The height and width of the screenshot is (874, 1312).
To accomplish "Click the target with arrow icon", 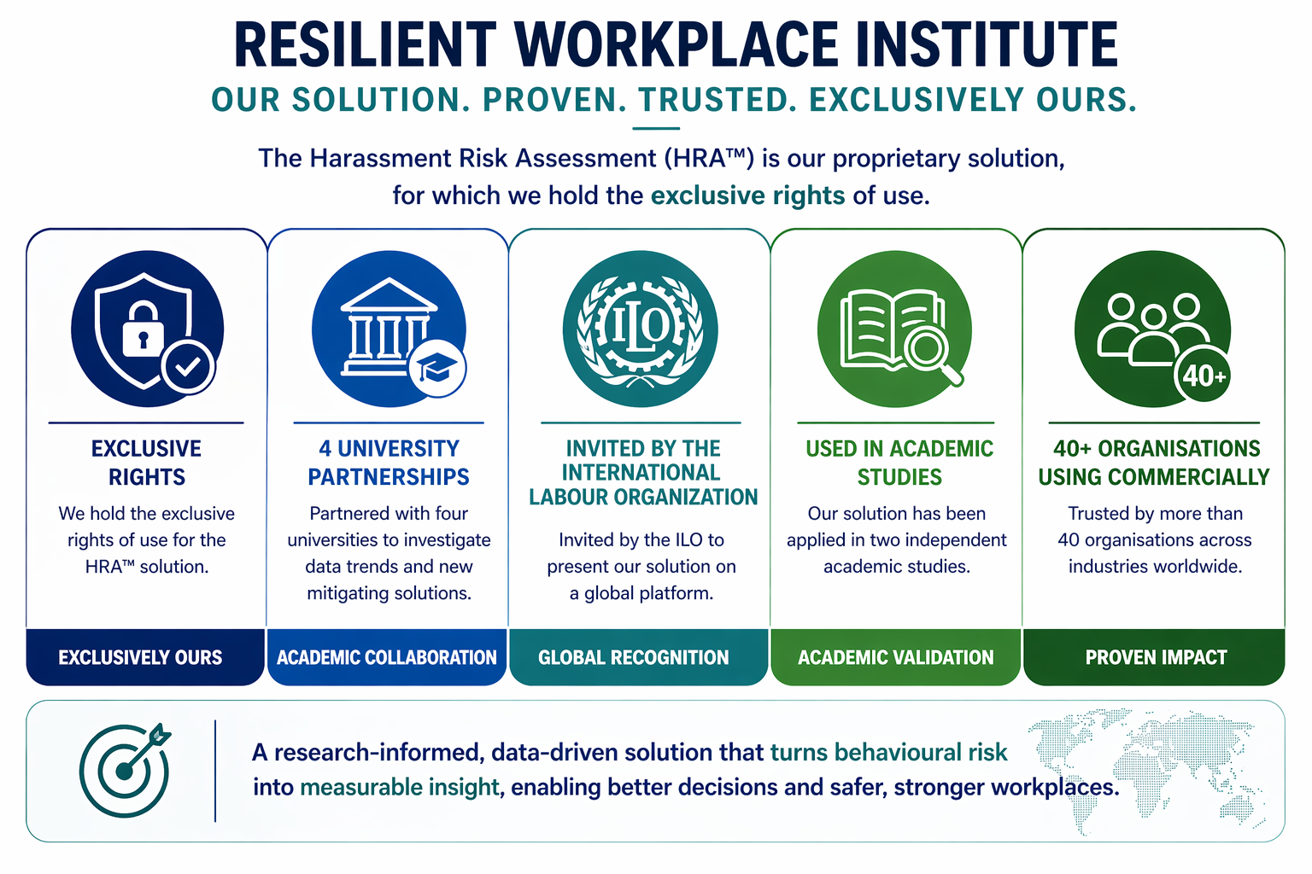I will [x=126, y=770].
